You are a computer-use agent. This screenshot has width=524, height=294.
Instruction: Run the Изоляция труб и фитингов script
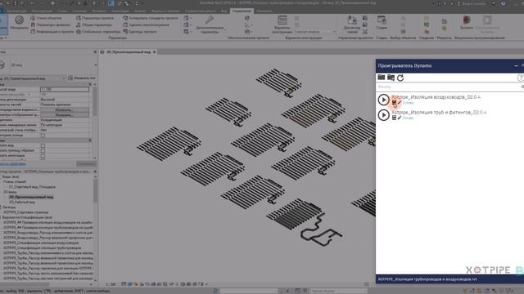(383, 115)
